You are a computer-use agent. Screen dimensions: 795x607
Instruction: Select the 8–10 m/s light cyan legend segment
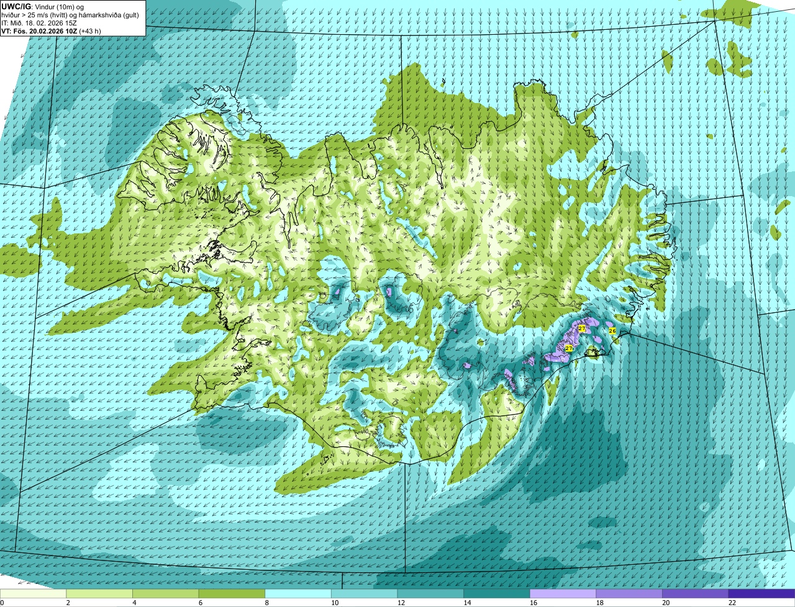[x=298, y=593]
